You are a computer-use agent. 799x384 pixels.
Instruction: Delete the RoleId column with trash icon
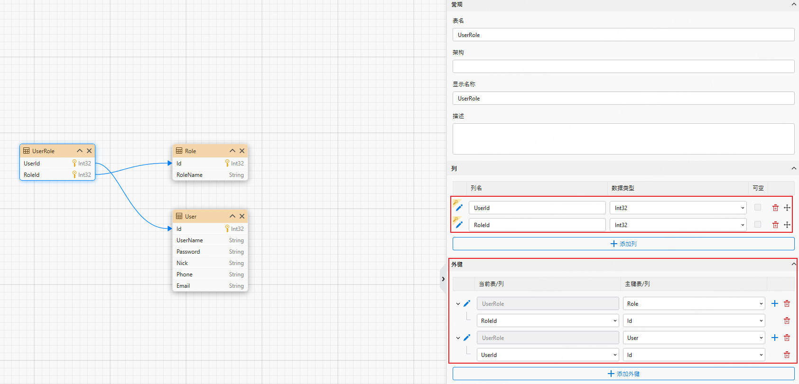tap(775, 225)
